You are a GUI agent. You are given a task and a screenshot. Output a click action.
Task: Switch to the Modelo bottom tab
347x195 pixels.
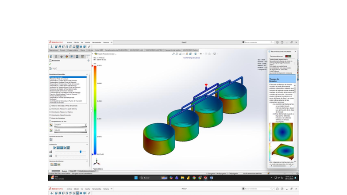[x=65, y=171]
